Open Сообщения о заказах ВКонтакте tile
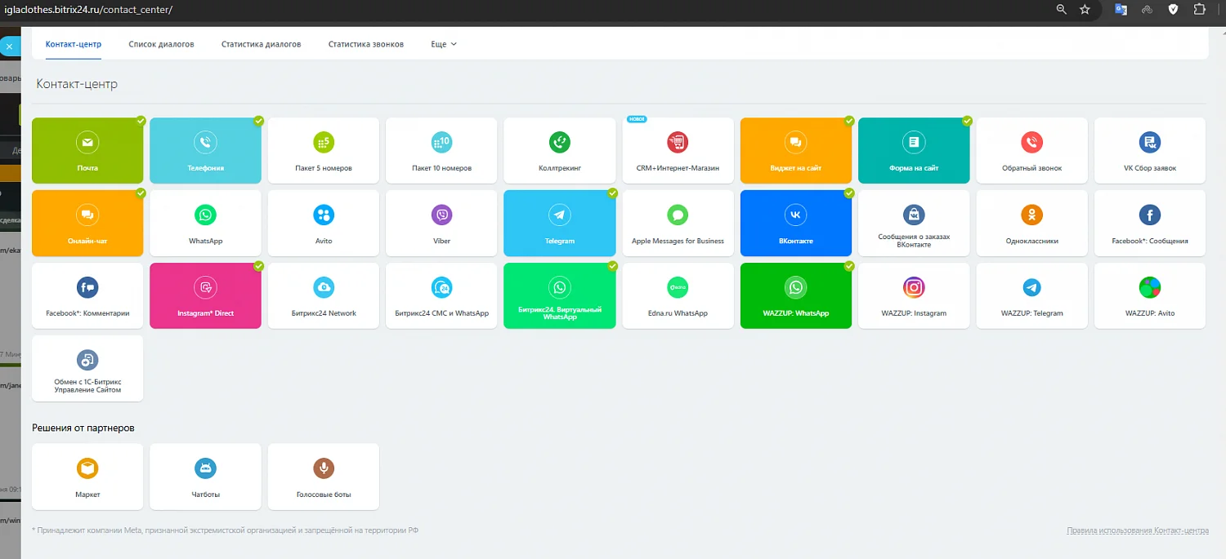Viewport: 1226px width, 559px height. click(x=914, y=224)
